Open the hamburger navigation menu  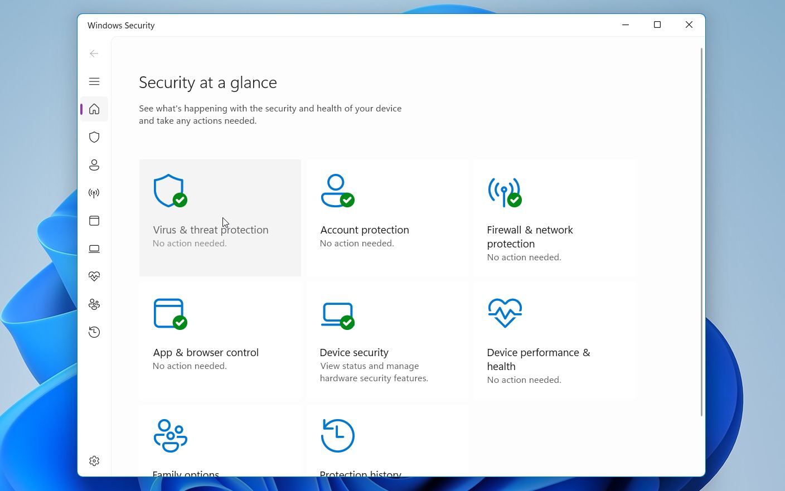[94, 81]
